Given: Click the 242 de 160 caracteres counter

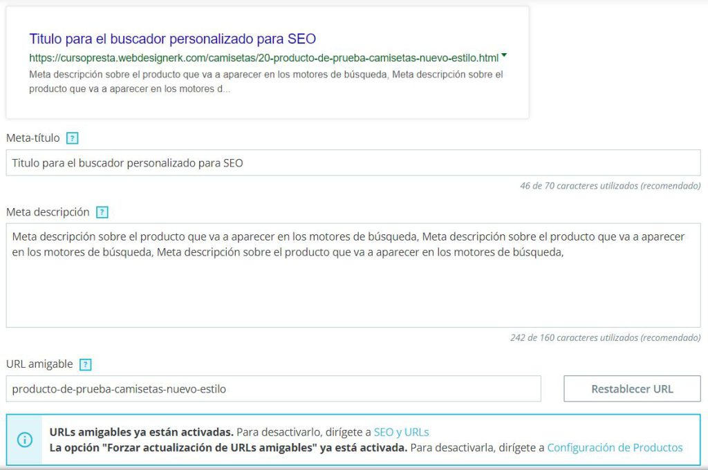Looking at the screenshot, I should pyautogui.click(x=605, y=338).
